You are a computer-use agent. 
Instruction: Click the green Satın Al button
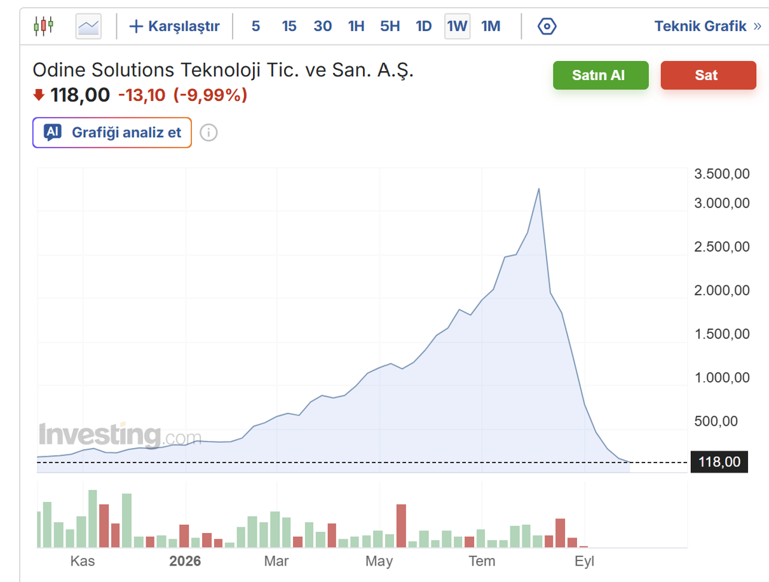(x=601, y=75)
